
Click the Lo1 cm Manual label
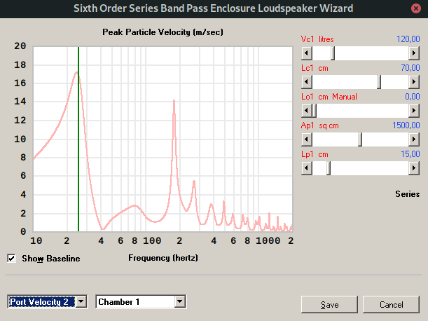click(329, 97)
